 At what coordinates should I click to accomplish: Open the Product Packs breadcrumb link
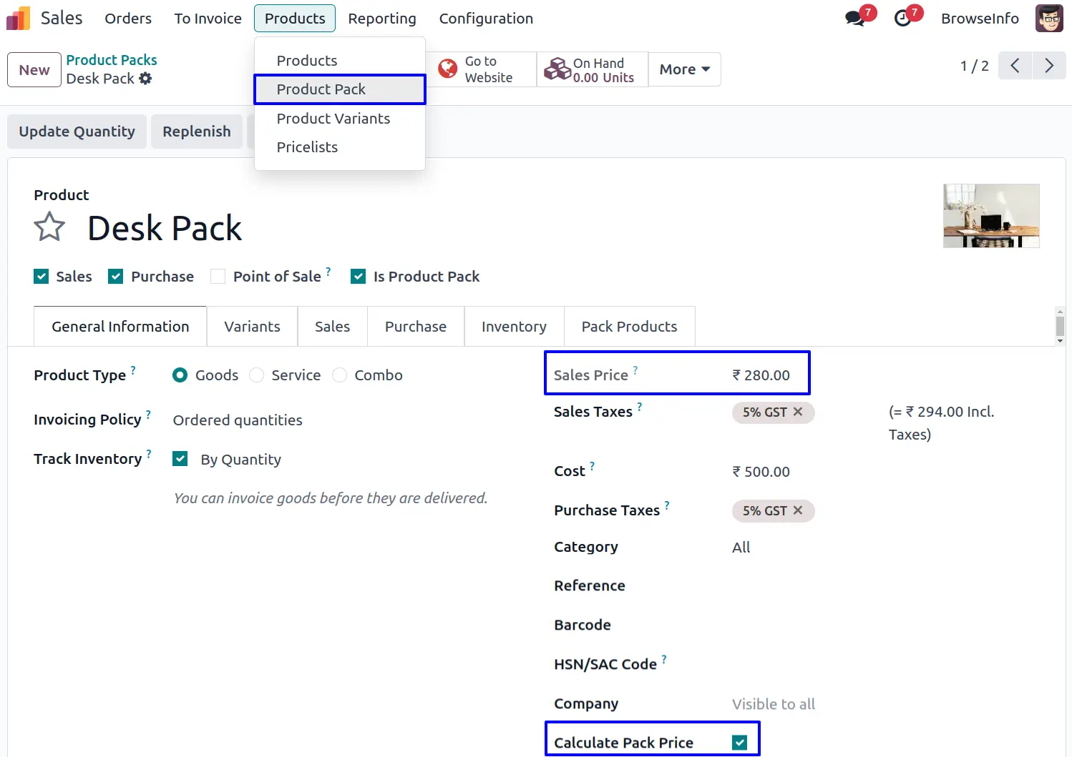click(x=112, y=60)
